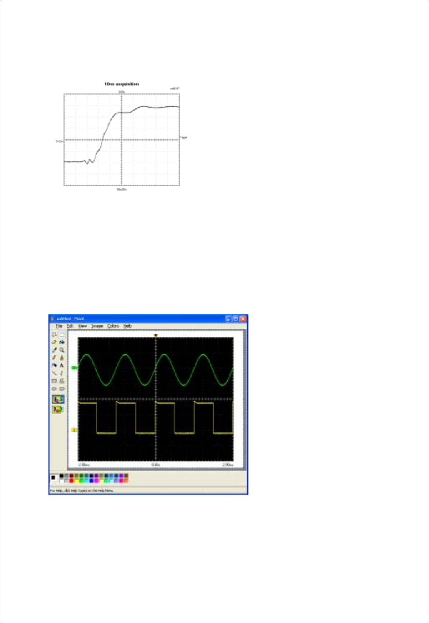Select the Pencil tool in Paint

click(x=54, y=358)
